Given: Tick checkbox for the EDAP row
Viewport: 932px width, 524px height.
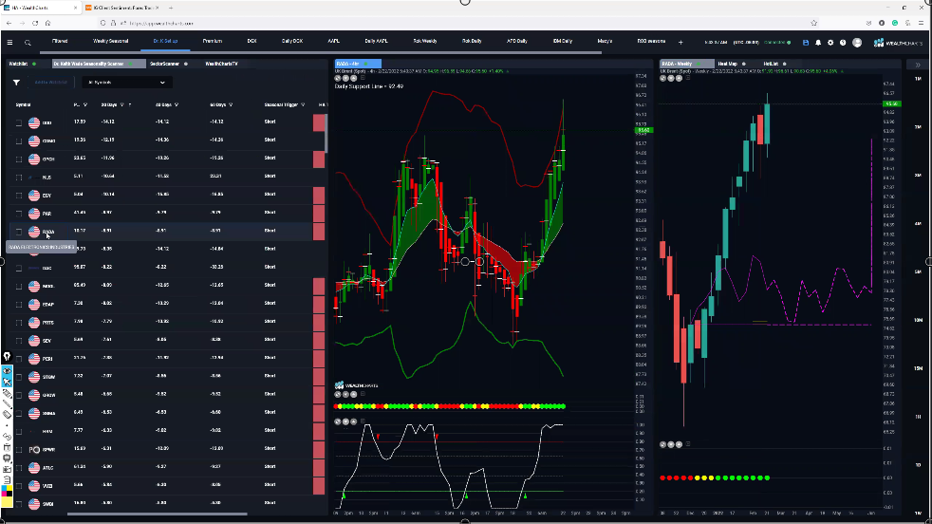Looking at the screenshot, I should click(18, 305).
